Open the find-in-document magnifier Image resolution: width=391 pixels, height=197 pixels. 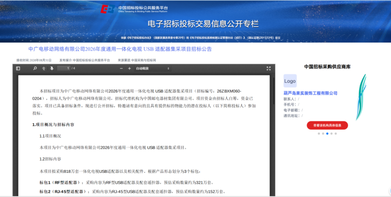pos(35,69)
